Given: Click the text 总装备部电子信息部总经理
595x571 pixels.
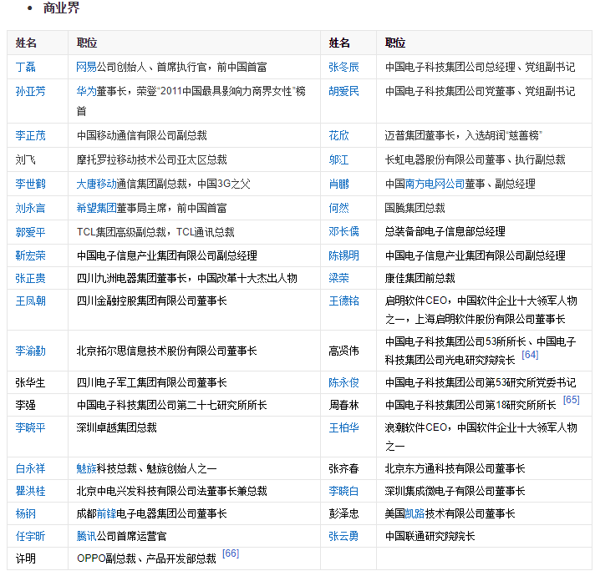Looking at the screenshot, I should [x=445, y=232].
